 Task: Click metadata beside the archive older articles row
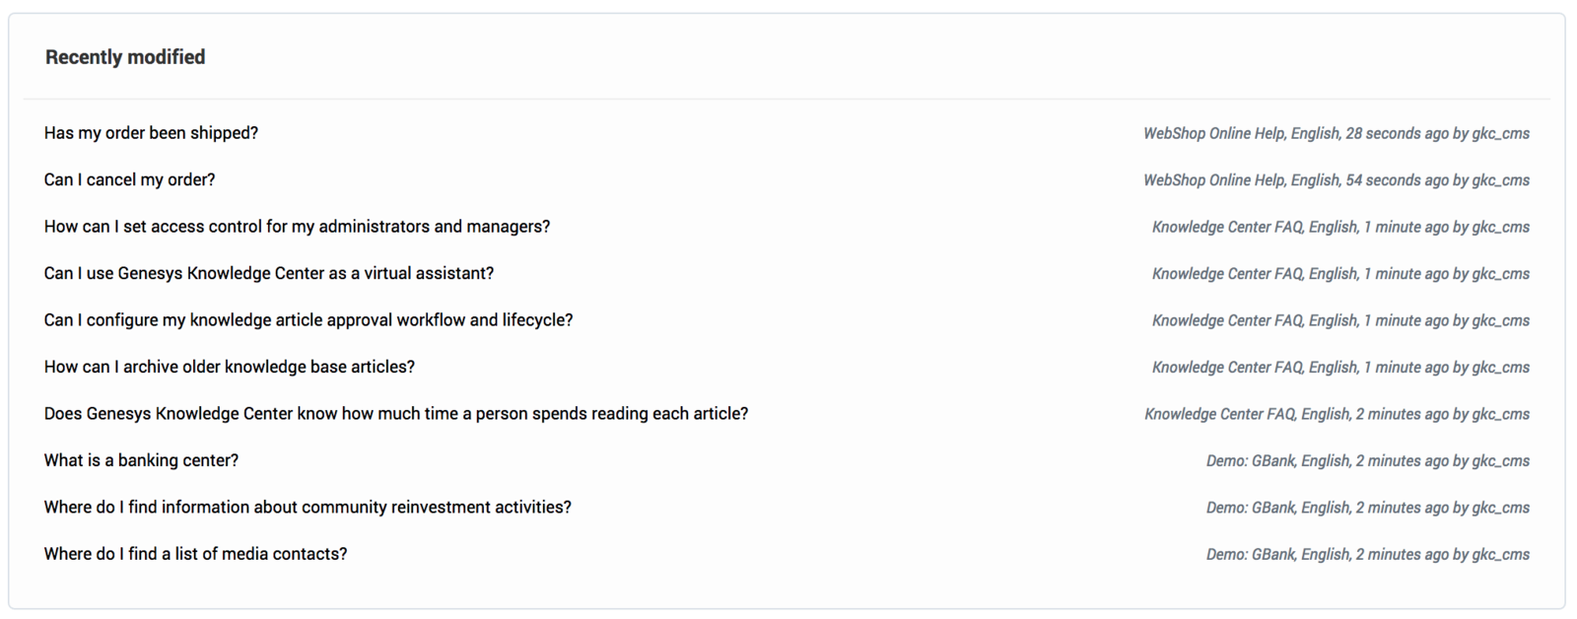tap(1340, 368)
